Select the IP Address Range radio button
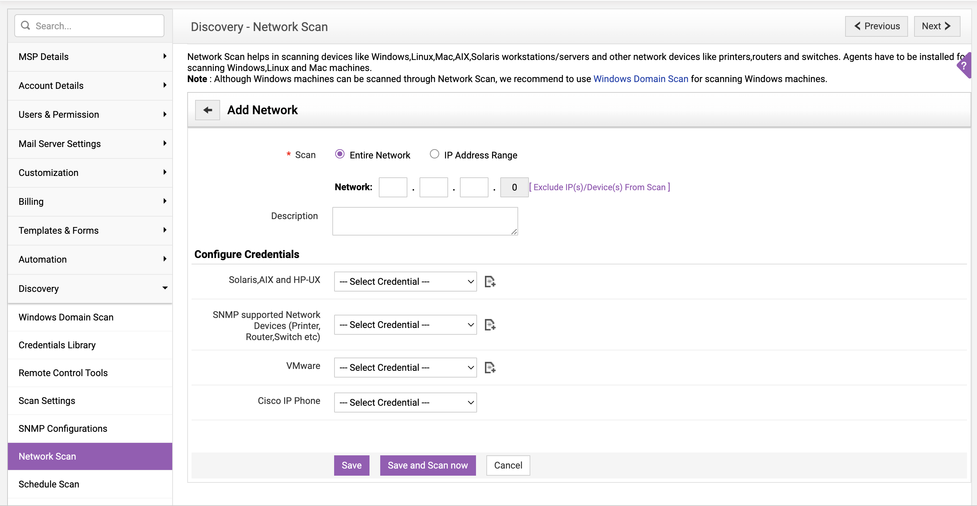 coord(433,154)
